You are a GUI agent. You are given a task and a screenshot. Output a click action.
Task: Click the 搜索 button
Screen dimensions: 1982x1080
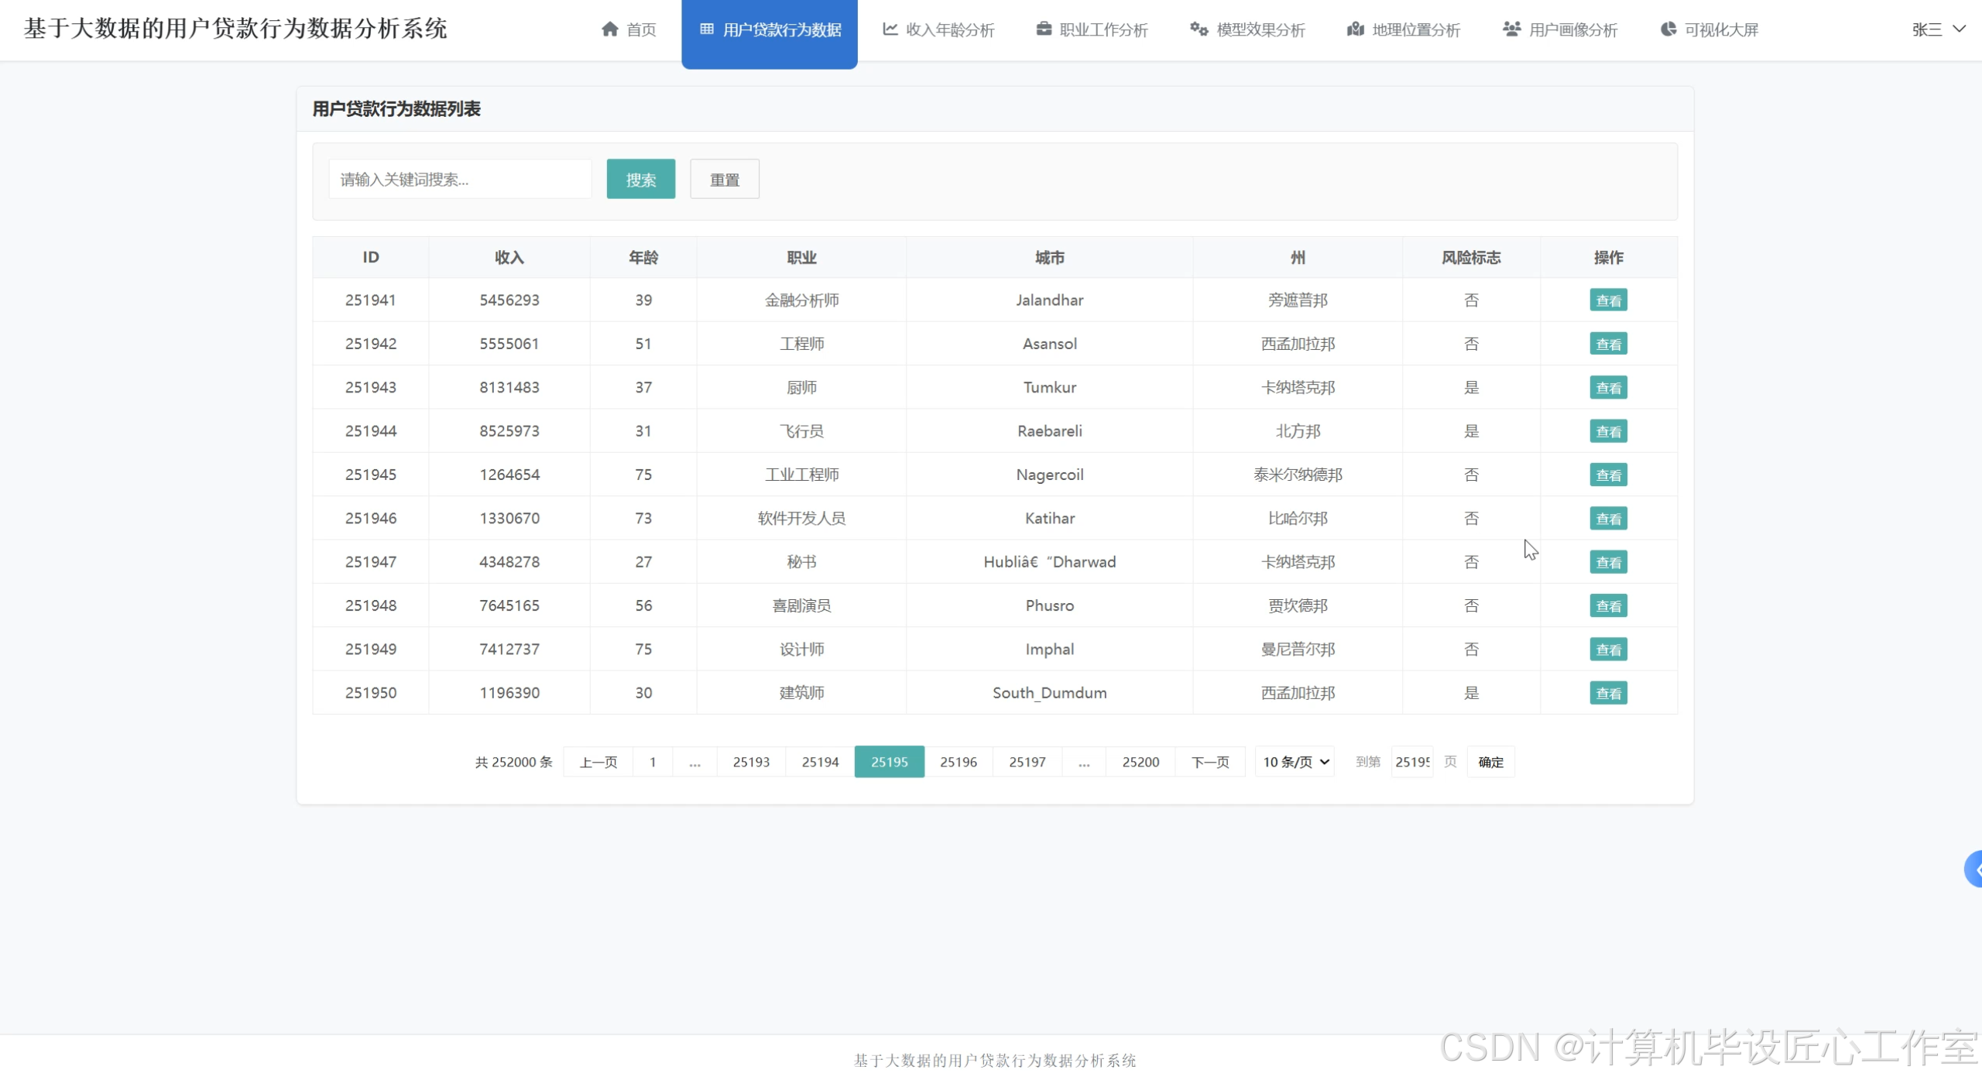pos(641,180)
